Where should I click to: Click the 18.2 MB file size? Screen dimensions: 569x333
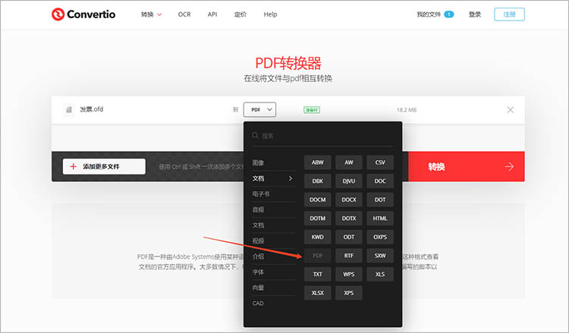pyautogui.click(x=407, y=110)
